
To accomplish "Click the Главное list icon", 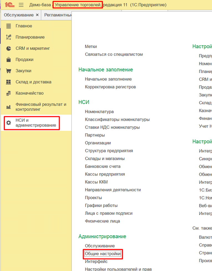I will click(x=9, y=26).
